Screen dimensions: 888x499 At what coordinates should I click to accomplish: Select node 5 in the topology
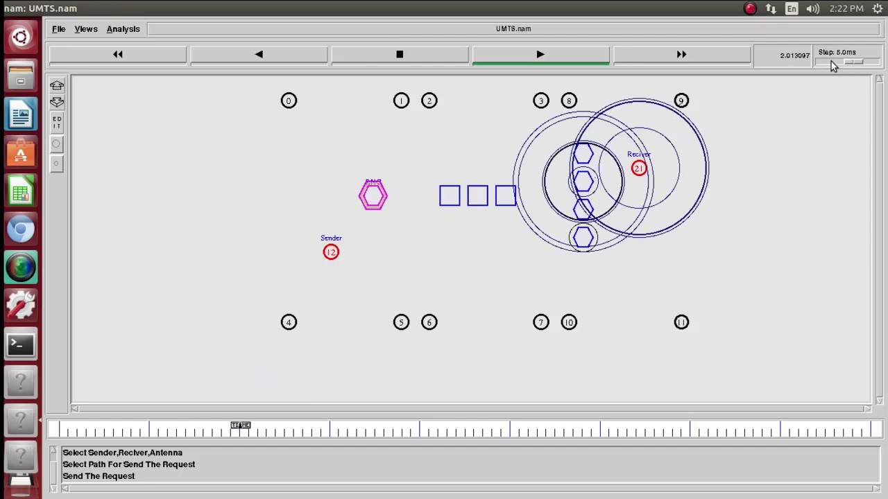[x=401, y=322]
